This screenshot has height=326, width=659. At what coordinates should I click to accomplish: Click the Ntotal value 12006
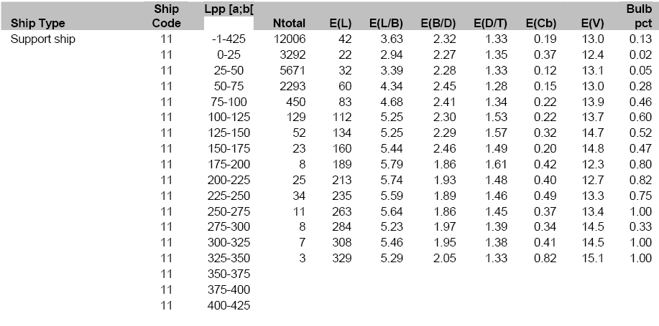pyautogui.click(x=290, y=39)
